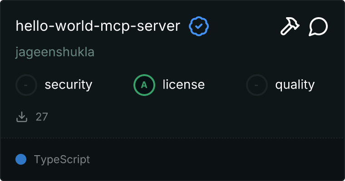
Task: Open the hello-world-mcp-server title link
Action: (x=99, y=27)
